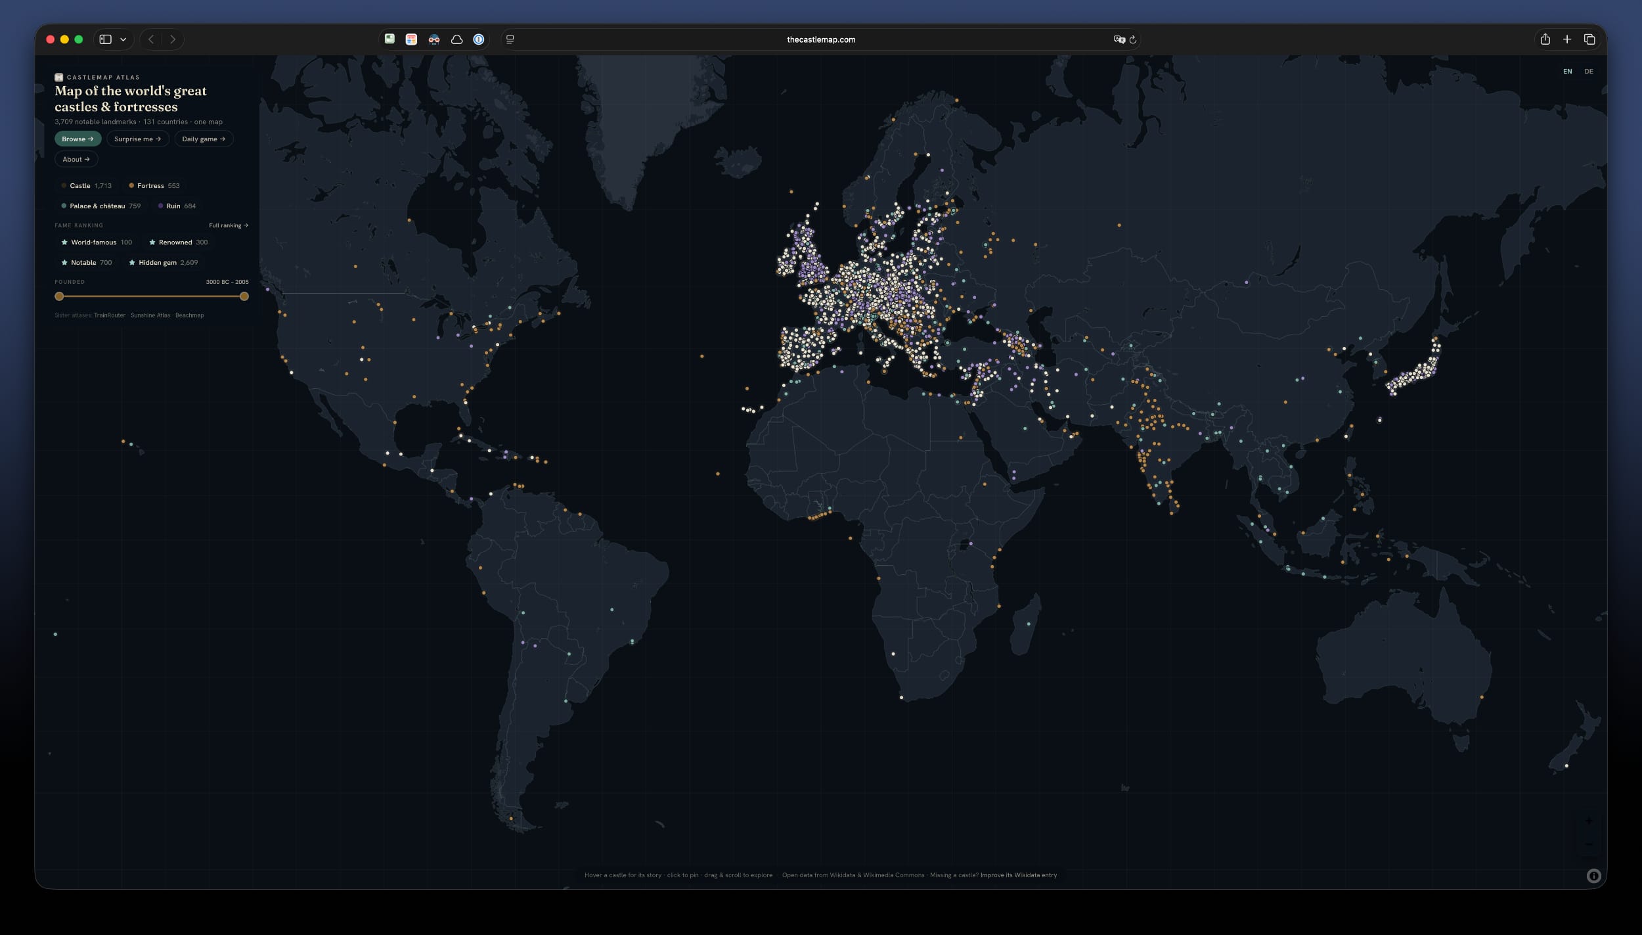The width and height of the screenshot is (1642, 935).
Task: Click the Castlemap Atlas logo icon
Action: pyautogui.click(x=58, y=78)
